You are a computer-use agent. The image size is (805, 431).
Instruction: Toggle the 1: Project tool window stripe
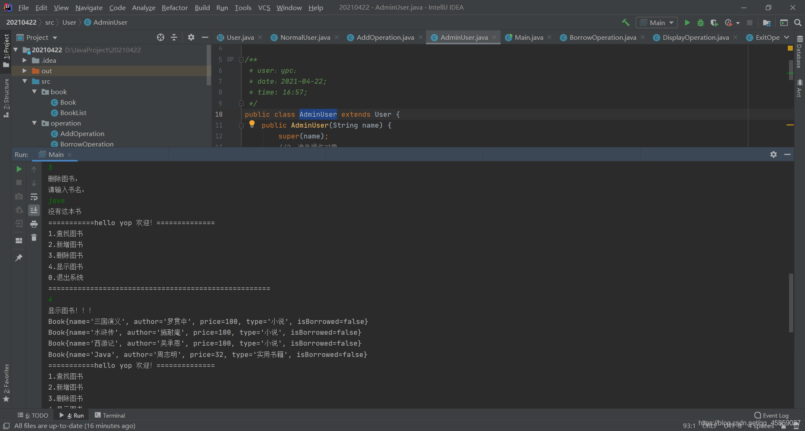click(x=6, y=51)
